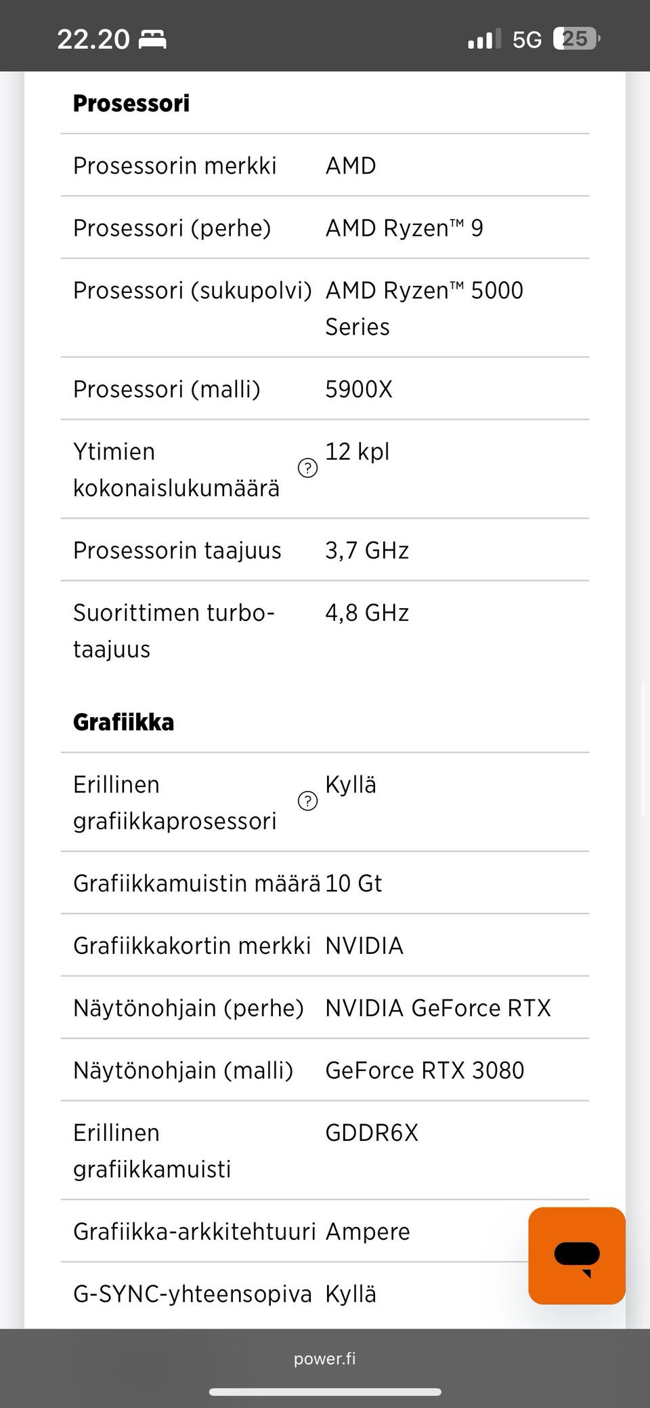This screenshot has height=1408, width=650.
Task: Tap the Grafiikkamuistin määrä 10 Gt row
Action: [x=325, y=883]
